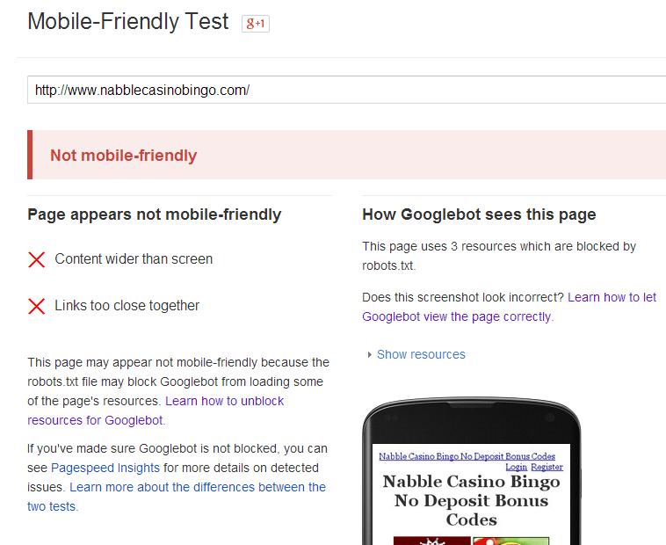
Task: Click the Links too close together text
Action: click(127, 306)
